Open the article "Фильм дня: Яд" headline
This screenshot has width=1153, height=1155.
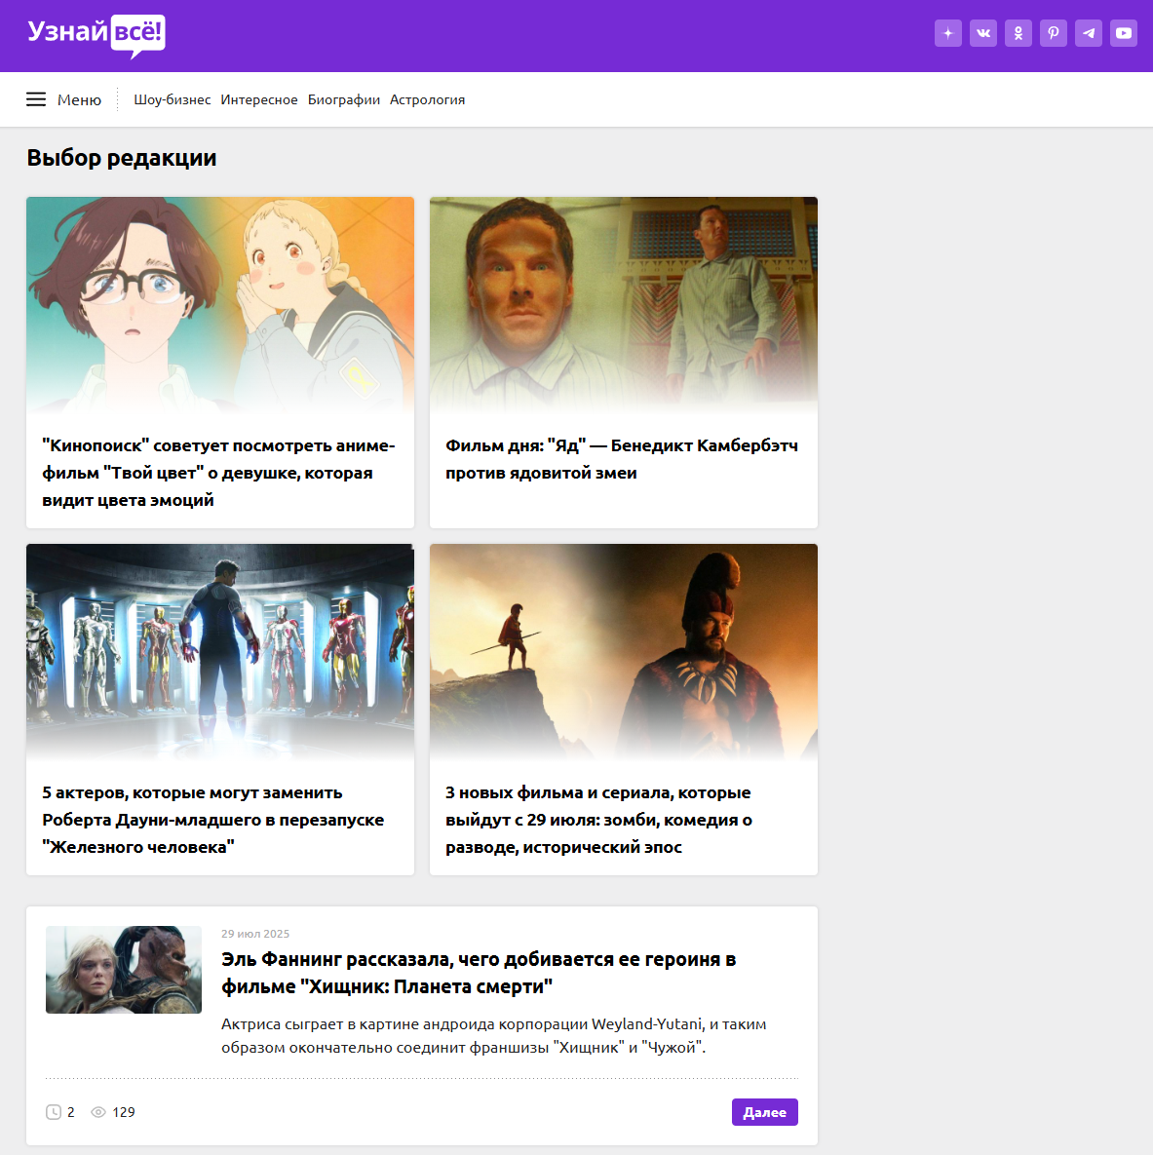point(622,459)
